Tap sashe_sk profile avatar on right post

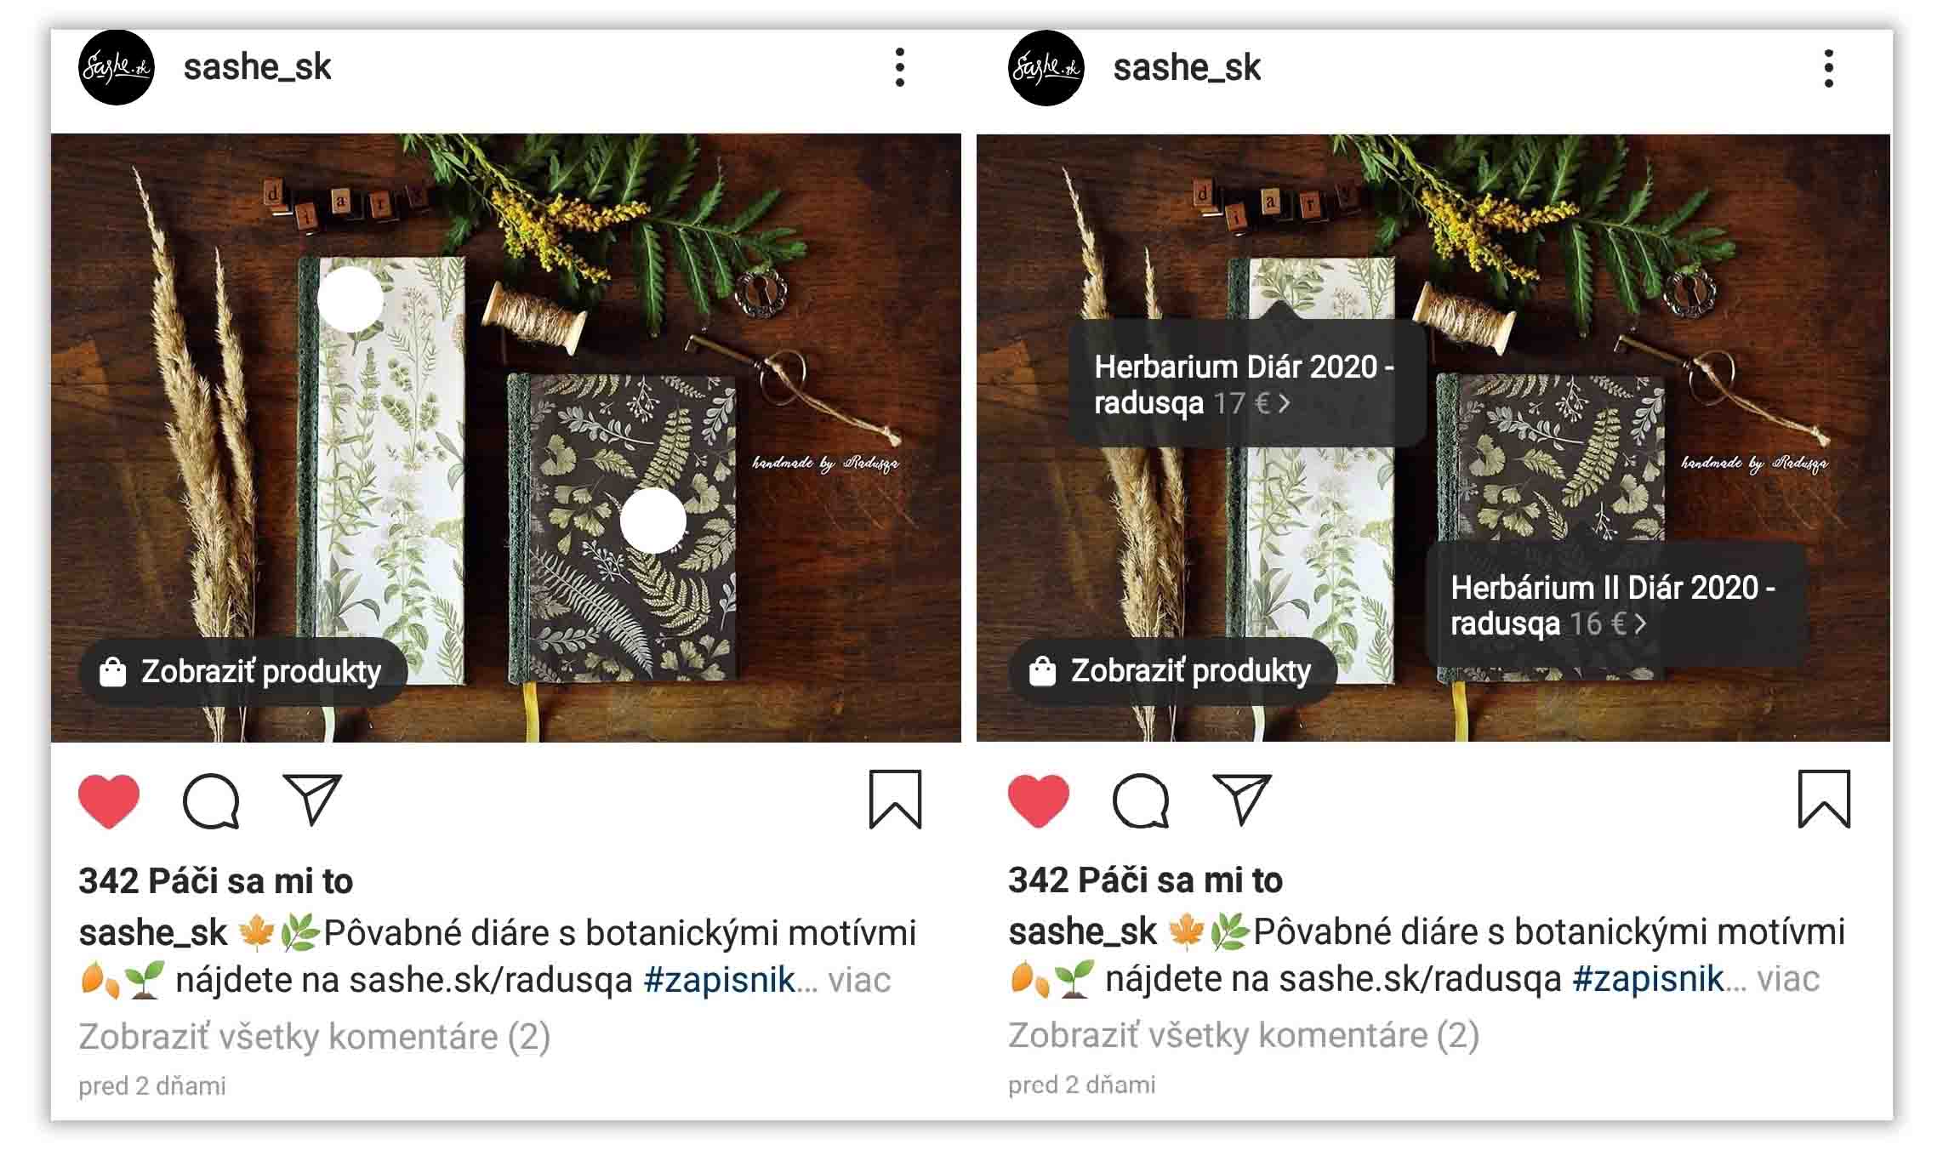coord(1046,67)
